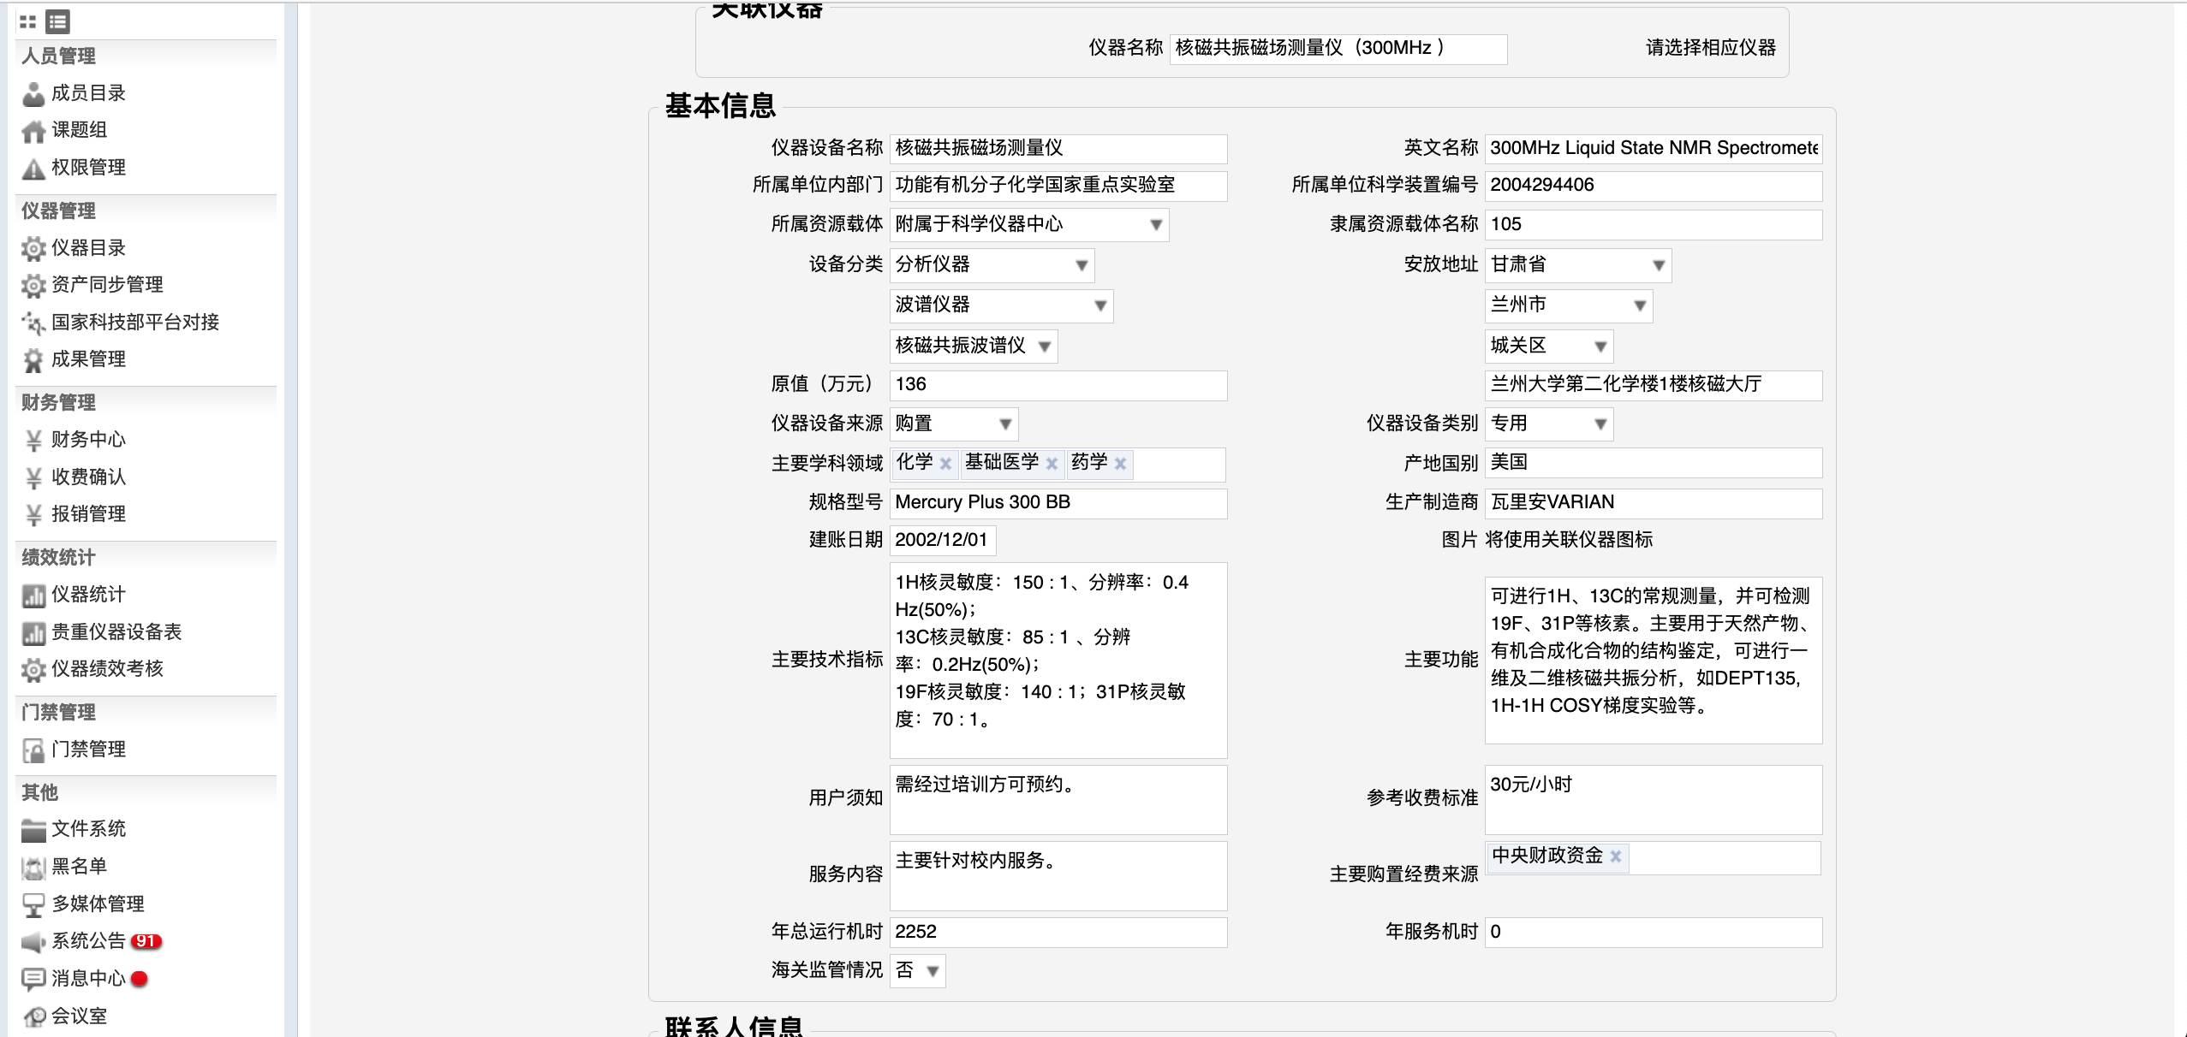Image resolution: width=2187 pixels, height=1037 pixels.
Task: Click yen icon beside 报销管理
Action: [x=33, y=514]
